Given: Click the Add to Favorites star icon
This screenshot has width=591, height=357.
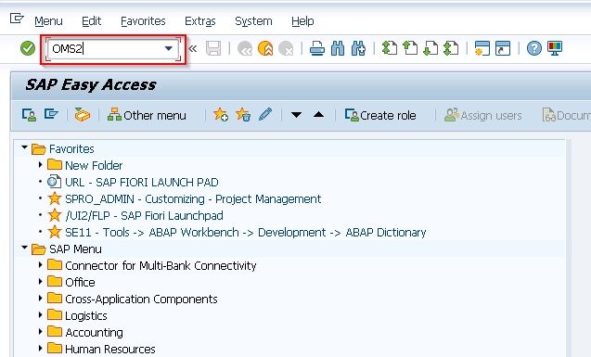Looking at the screenshot, I should (x=221, y=114).
